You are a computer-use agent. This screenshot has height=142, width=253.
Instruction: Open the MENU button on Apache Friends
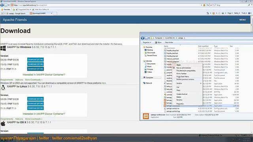242,20
